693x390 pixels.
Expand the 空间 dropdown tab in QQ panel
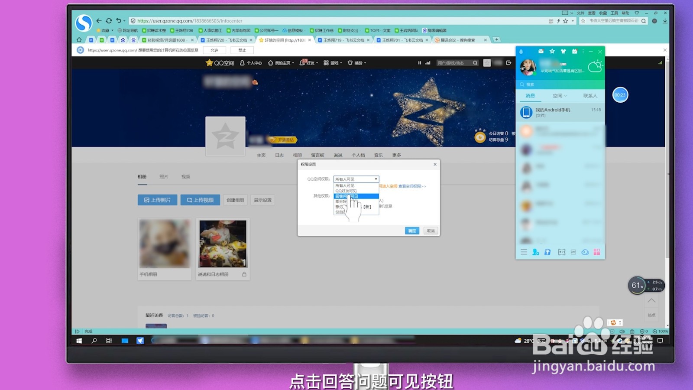(560, 96)
